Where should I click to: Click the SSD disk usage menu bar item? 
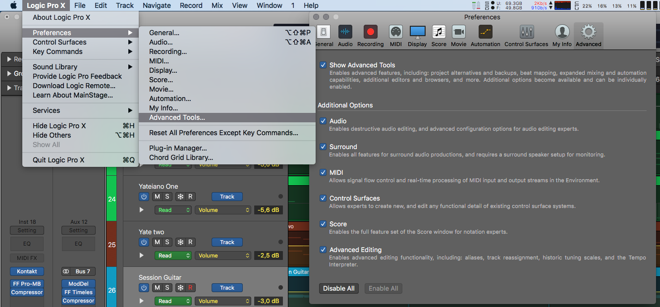pyautogui.click(x=503, y=5)
